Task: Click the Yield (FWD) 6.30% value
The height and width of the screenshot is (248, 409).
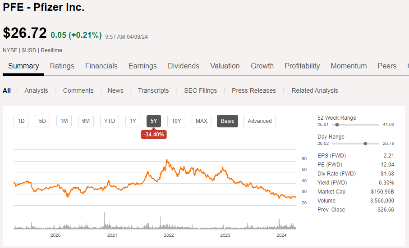Action: click(386, 183)
